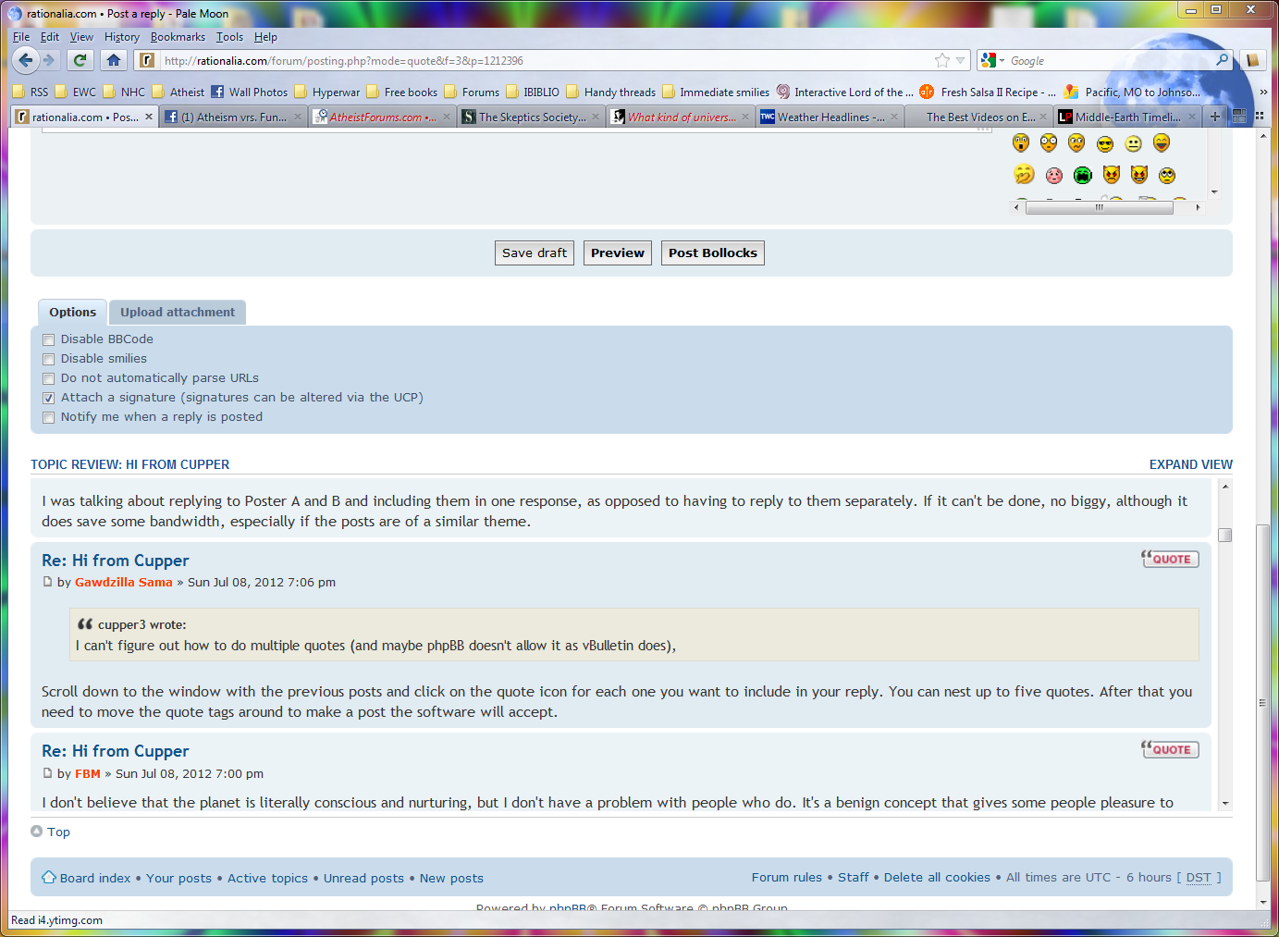Insert the sunglasses cool smiley
This screenshot has width=1279, height=937.
(x=1105, y=143)
